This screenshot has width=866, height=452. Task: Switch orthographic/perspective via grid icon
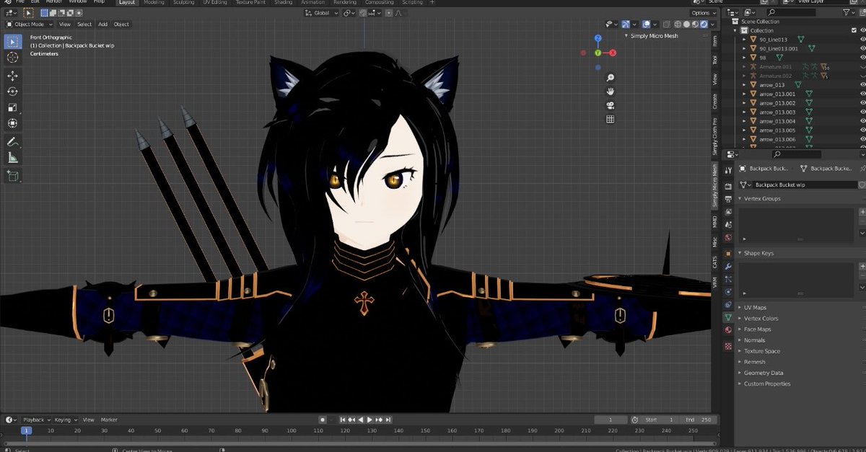coord(611,119)
